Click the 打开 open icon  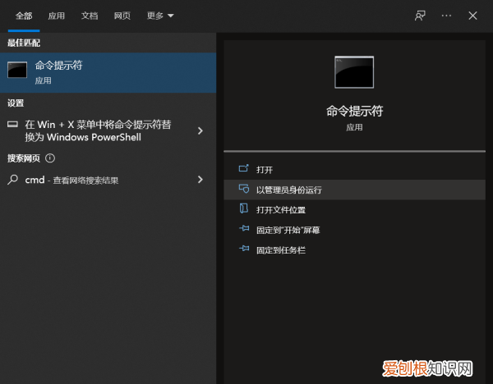pos(244,168)
